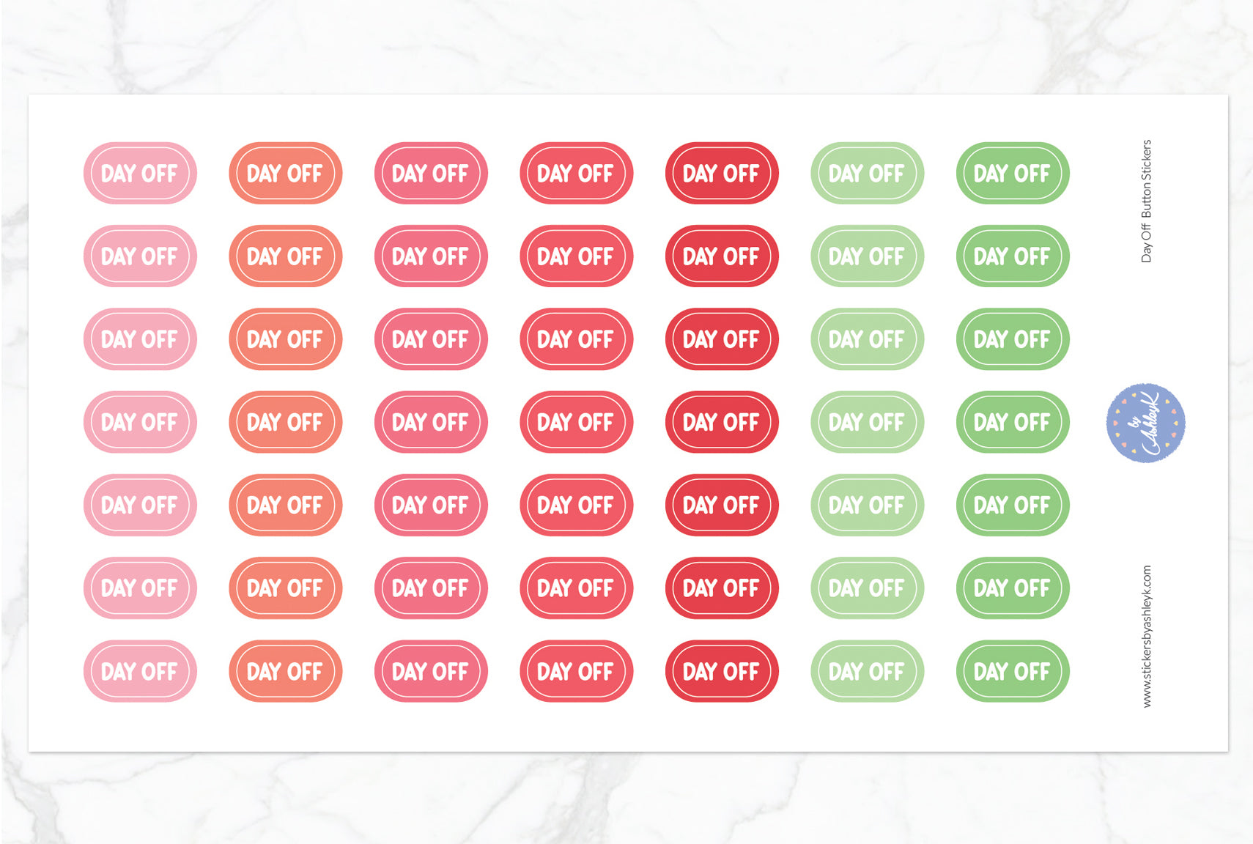Click the Day Off Button Stickers title
The width and height of the screenshot is (1253, 844).
pos(1147,201)
